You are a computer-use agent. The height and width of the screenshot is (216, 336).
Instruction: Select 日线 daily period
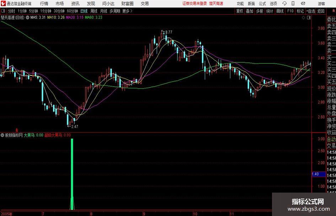coord(84,11)
